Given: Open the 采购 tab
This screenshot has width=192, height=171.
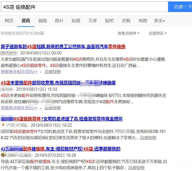Looking at the screenshot, I should [x=126, y=21].
